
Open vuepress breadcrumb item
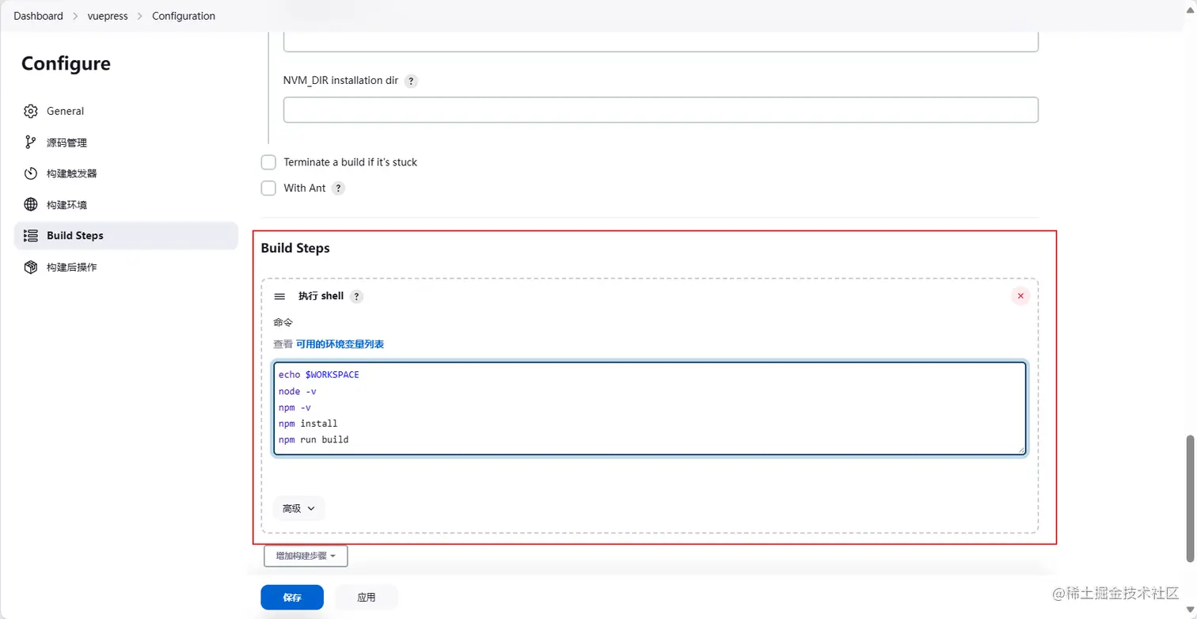(108, 16)
